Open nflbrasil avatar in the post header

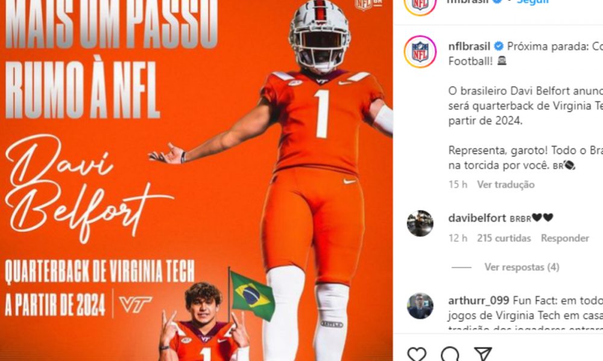(420, 5)
